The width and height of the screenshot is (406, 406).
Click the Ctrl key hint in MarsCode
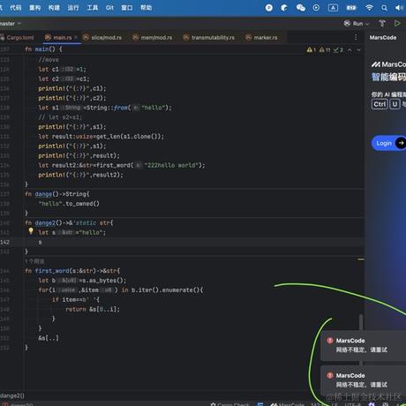click(380, 104)
